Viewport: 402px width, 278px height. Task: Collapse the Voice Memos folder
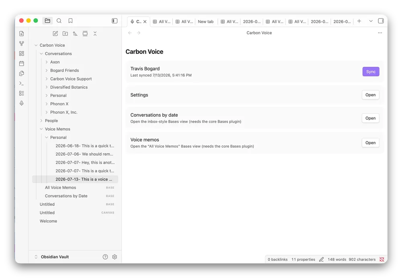pos(41,129)
